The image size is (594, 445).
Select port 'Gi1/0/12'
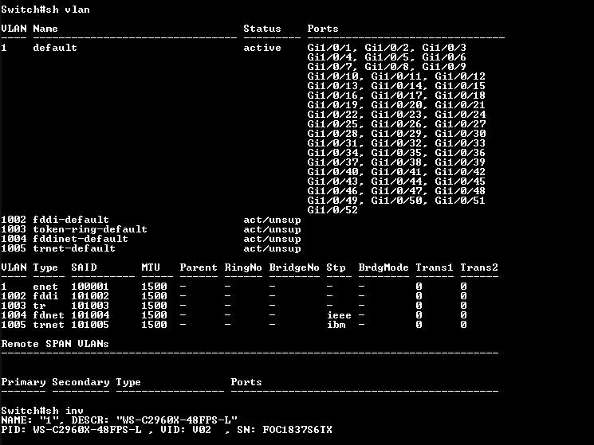tap(460, 76)
